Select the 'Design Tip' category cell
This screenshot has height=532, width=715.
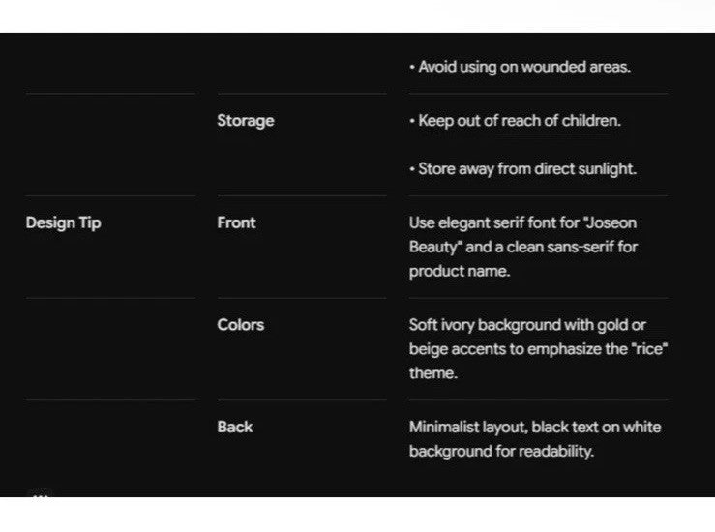click(64, 222)
